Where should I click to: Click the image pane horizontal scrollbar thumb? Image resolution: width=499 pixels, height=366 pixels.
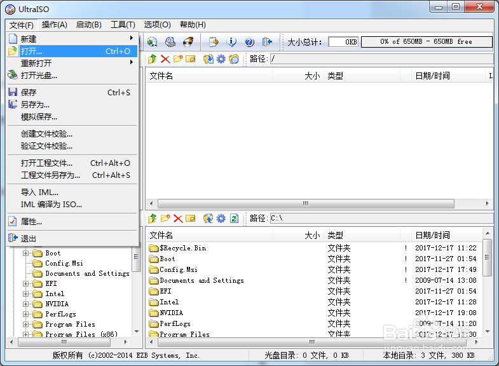(306, 203)
